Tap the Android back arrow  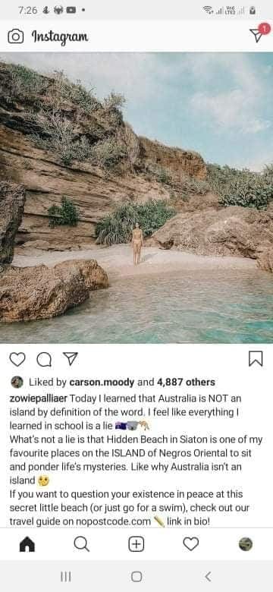point(207,576)
